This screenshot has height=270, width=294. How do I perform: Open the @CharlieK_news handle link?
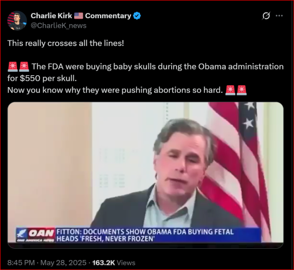point(58,26)
